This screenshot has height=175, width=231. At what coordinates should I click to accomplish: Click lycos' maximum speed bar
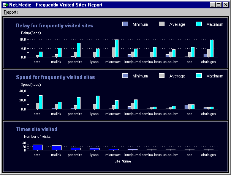pyautogui.click(x=98, y=102)
